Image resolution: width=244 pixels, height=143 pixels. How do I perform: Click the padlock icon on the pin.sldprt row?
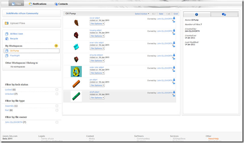174,83
